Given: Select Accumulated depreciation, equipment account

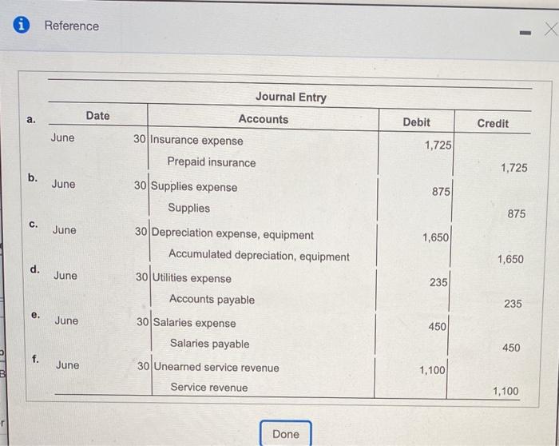Looking at the screenshot, I should pos(259,256).
